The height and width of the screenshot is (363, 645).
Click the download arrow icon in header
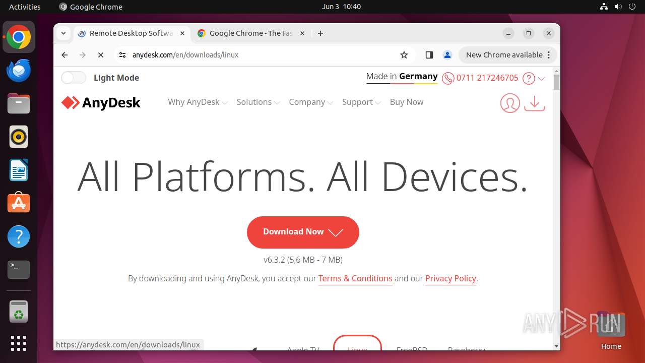(535, 103)
